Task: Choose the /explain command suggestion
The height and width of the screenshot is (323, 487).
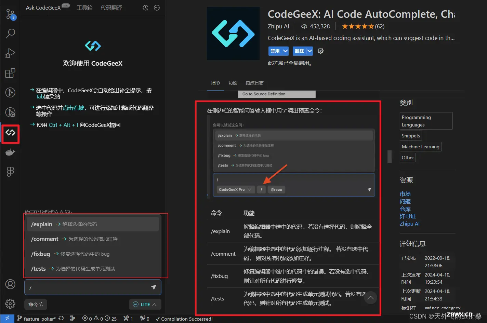Action: (93, 224)
